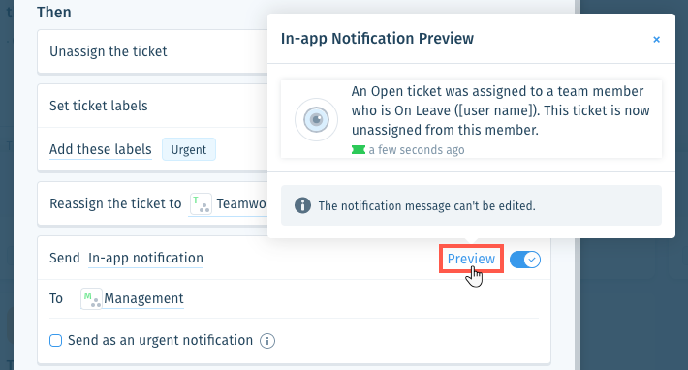Select the Urgent label tag
This screenshot has width=688, height=370.
click(189, 149)
